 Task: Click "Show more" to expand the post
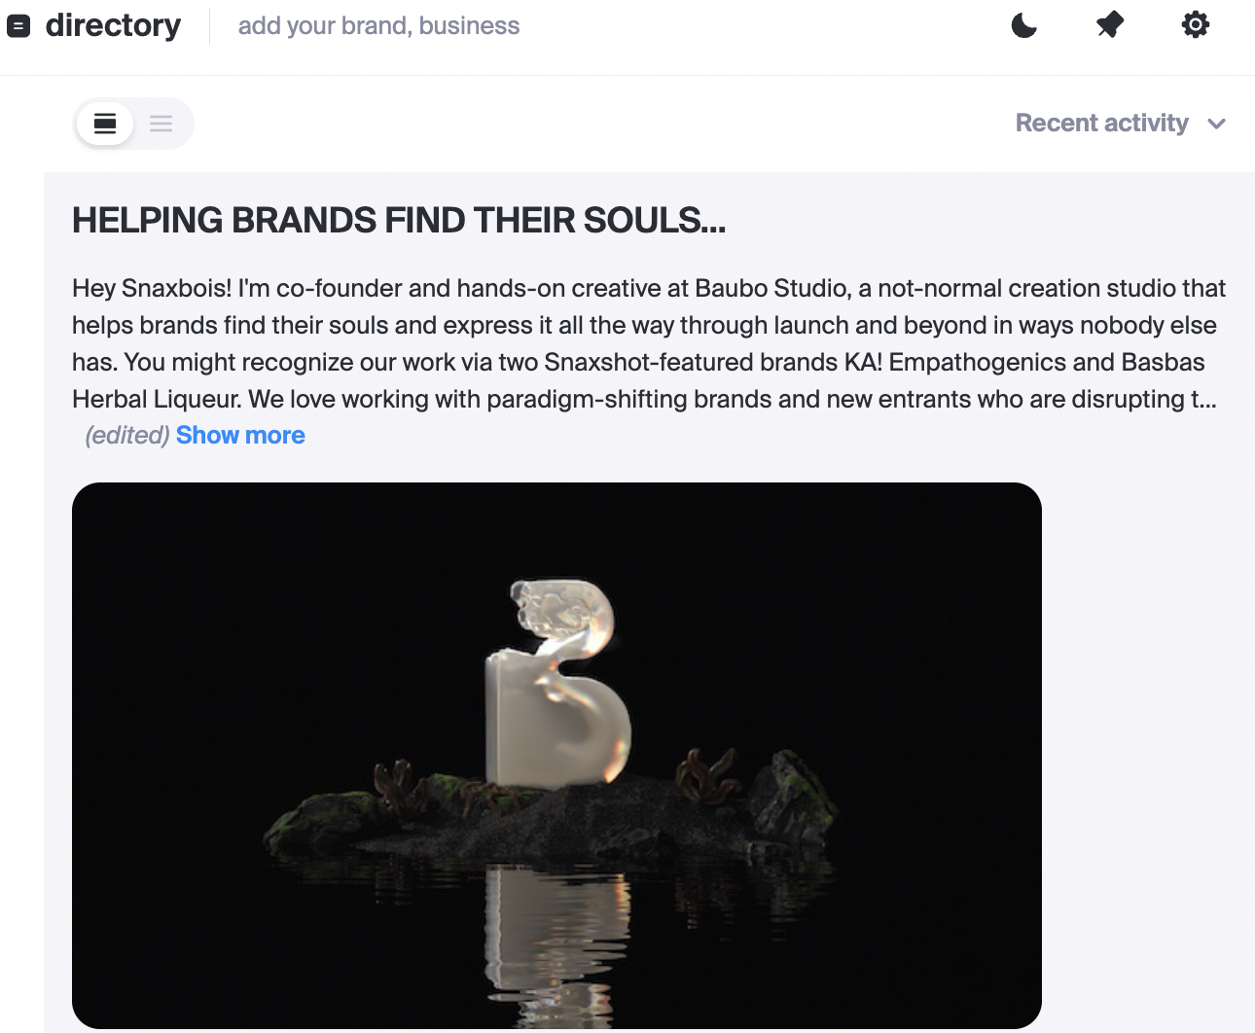(240, 436)
